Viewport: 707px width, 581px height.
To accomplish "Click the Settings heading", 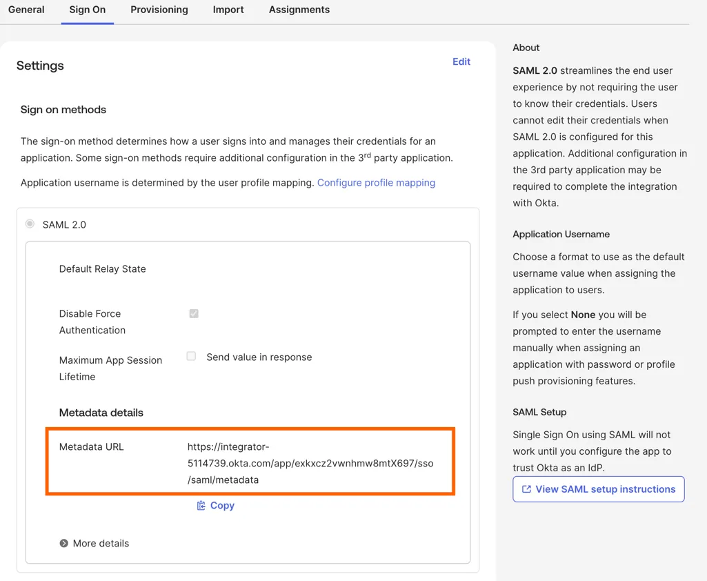I will point(40,66).
